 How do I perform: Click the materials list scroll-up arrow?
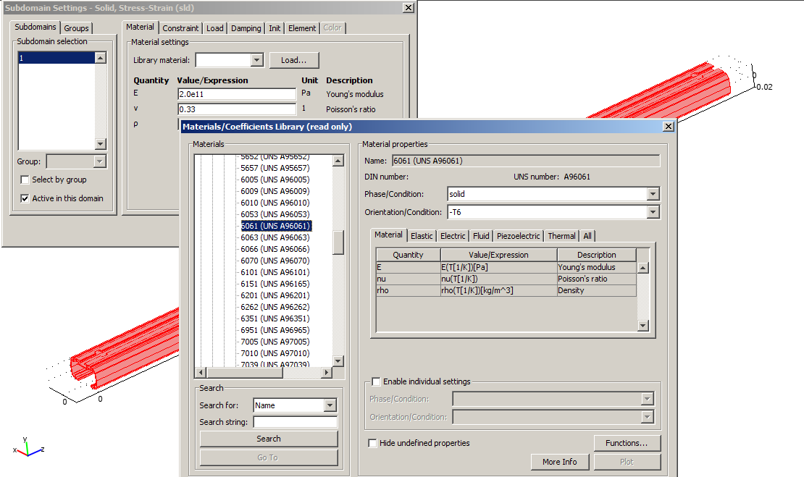[338, 161]
